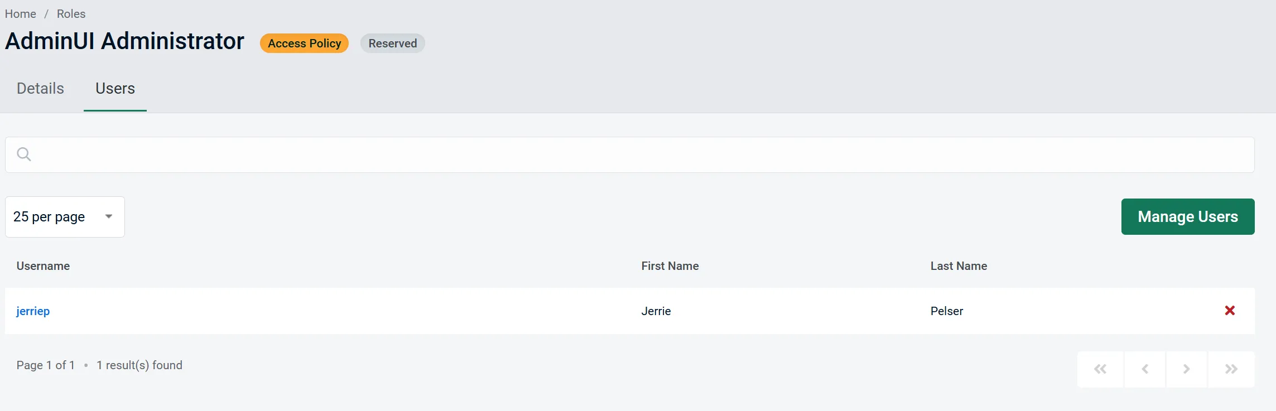The width and height of the screenshot is (1276, 411).
Task: Click the Roles breadcrumb link
Action: (x=71, y=13)
